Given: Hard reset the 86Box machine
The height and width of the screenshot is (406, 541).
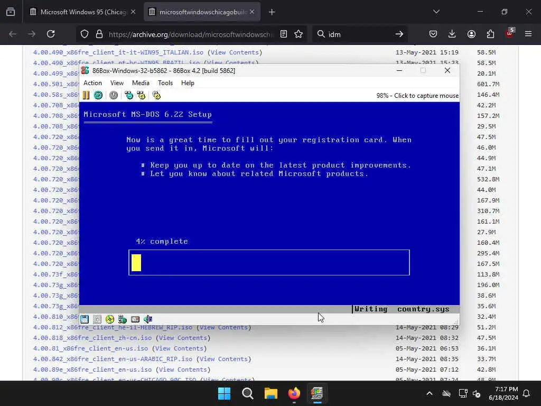Looking at the screenshot, I should point(98,95).
